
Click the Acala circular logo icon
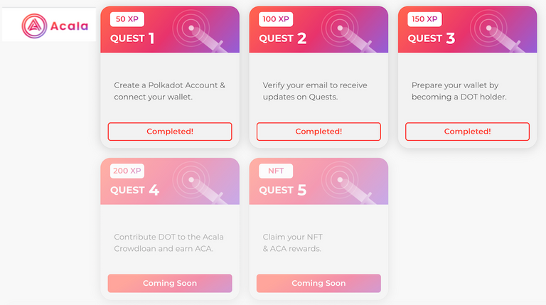coord(34,26)
